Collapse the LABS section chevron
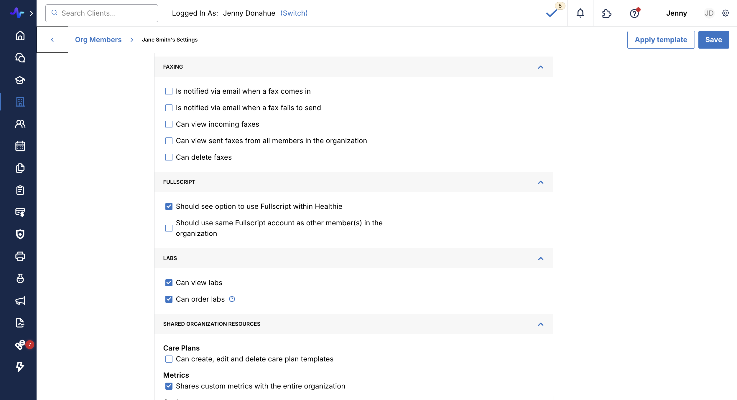The width and height of the screenshot is (737, 400). pyautogui.click(x=540, y=259)
